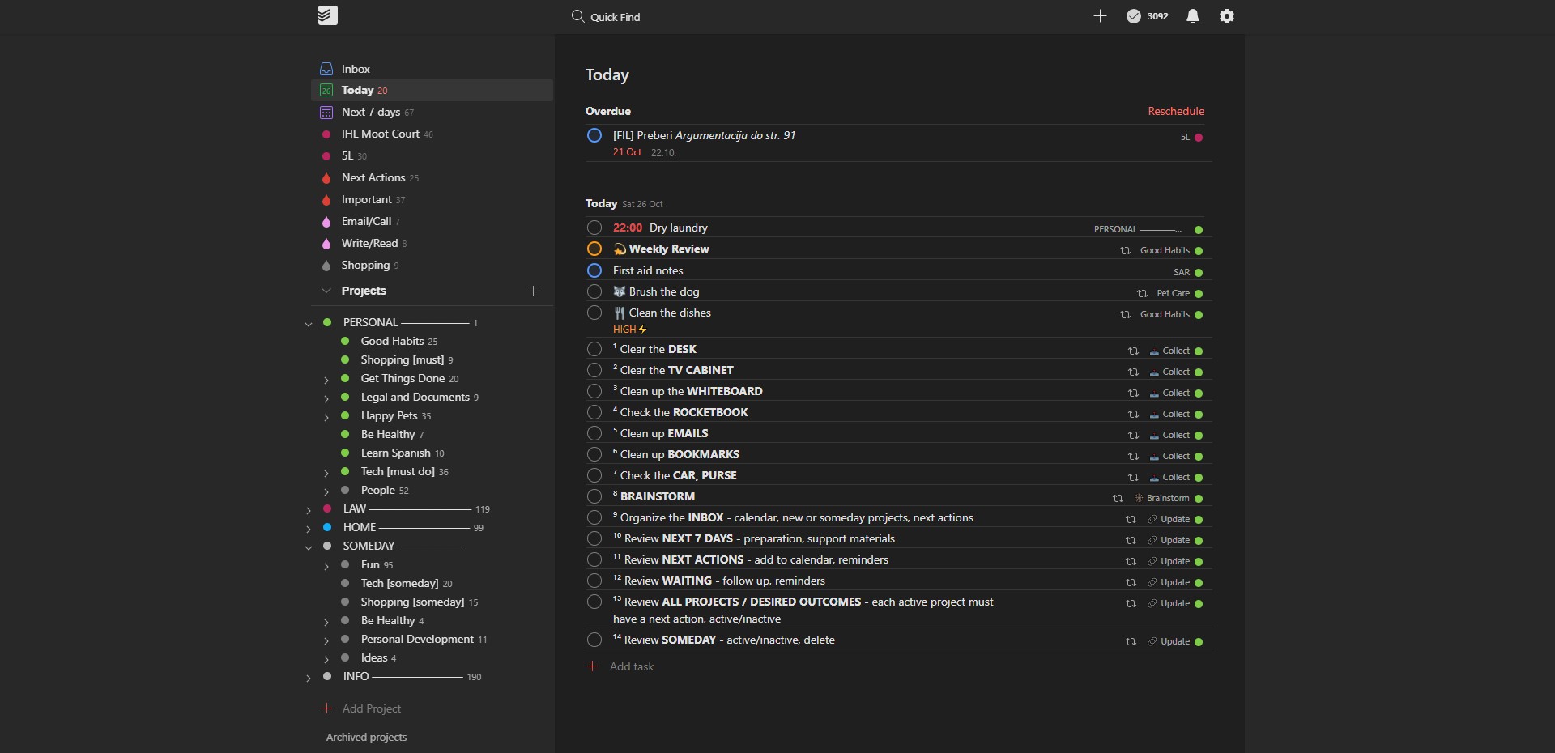1555x753 pixels.
Task: Click recurring icon on Brush the dog task
Action: point(1142,293)
